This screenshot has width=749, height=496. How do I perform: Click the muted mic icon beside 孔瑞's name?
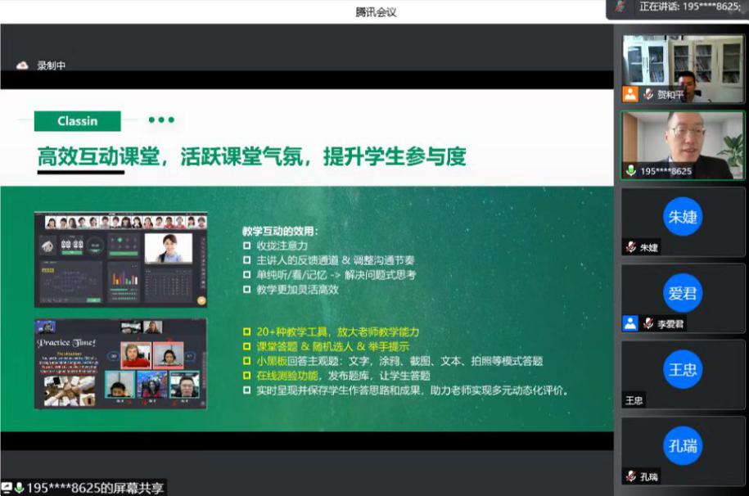[631, 476]
